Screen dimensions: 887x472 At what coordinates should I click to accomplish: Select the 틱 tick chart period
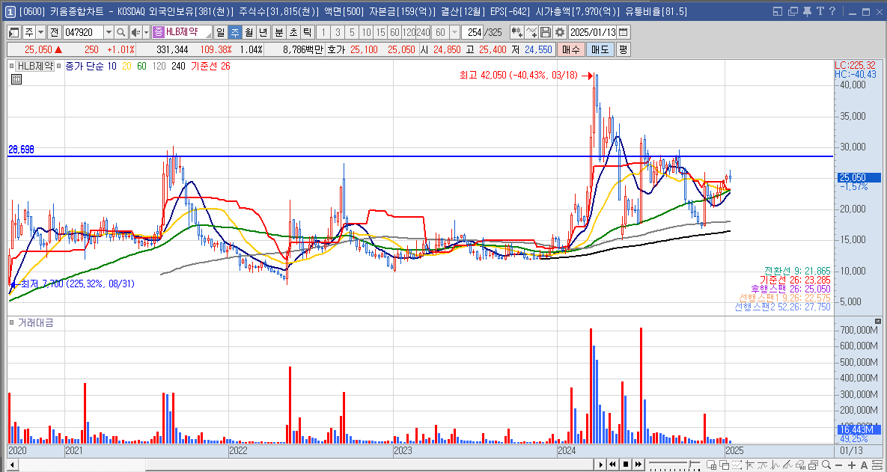point(307,32)
